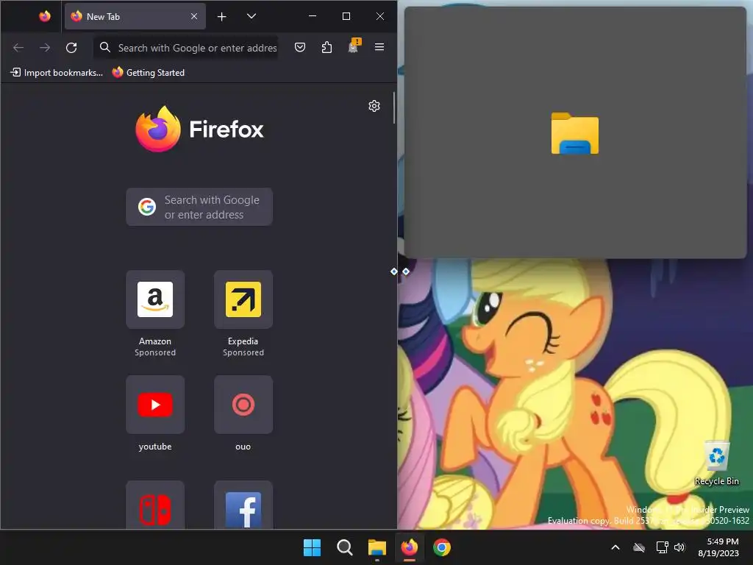The height and width of the screenshot is (565, 753).
Task: Maximize the Firefox window
Action: tap(346, 16)
